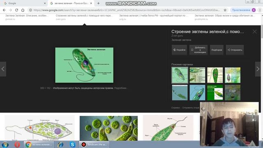
Task: Show previous image with left arrow
Action: (x=3, y=69)
